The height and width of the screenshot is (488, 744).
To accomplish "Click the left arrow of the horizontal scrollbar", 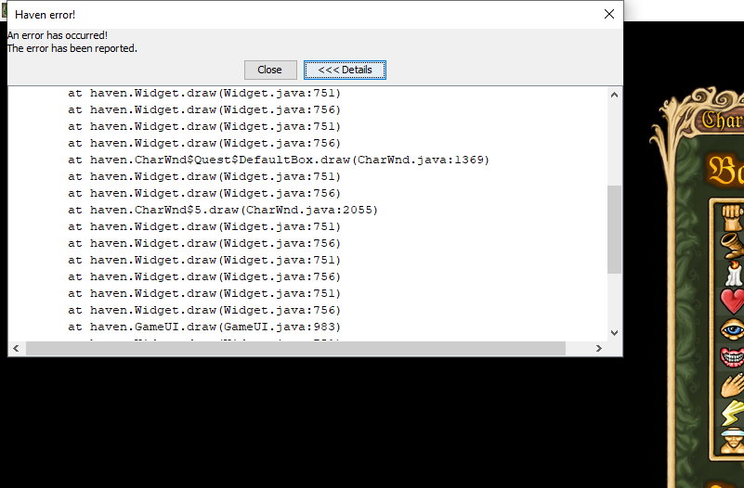I will point(16,349).
